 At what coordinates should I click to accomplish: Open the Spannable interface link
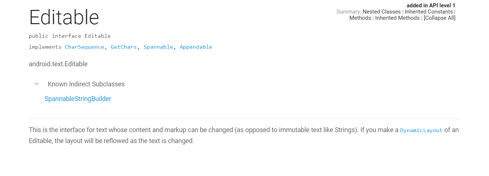point(158,47)
